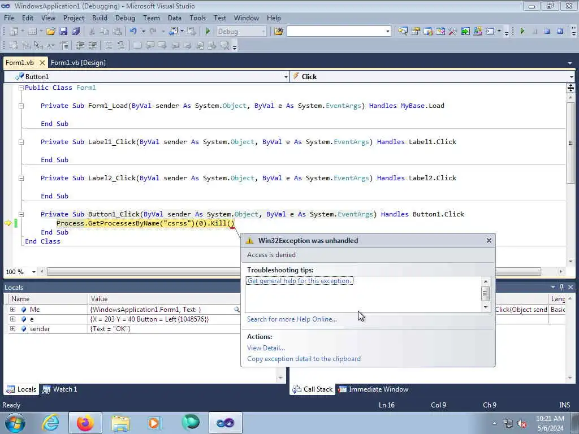Screen dimensions: 579x434
Task: Click the code editor vertical scrollbar thumb
Action: point(571,142)
